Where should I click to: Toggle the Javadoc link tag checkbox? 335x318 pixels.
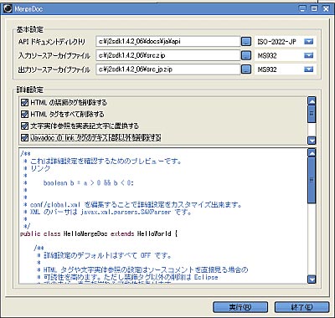pos(25,137)
